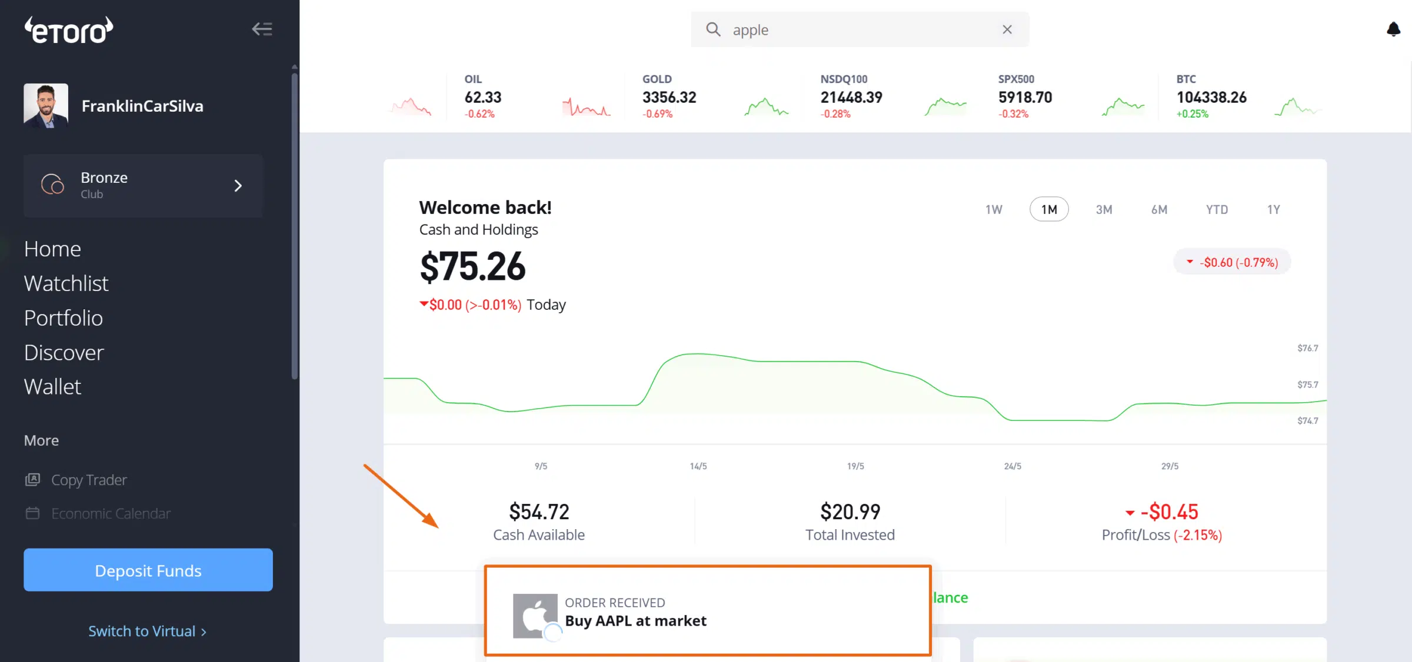This screenshot has width=1412, height=662.
Task: Open the Watchlist page
Action: click(66, 283)
